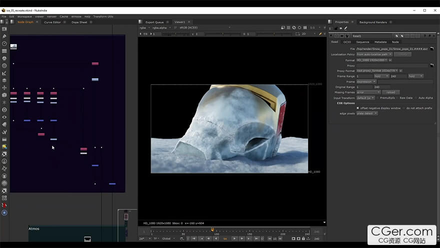Screen dimensions: 440x248
Task: Click the viewer ROI region icon
Action: (297, 34)
